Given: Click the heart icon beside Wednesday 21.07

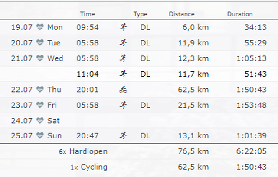Looking at the screenshot, I should click(x=40, y=58).
